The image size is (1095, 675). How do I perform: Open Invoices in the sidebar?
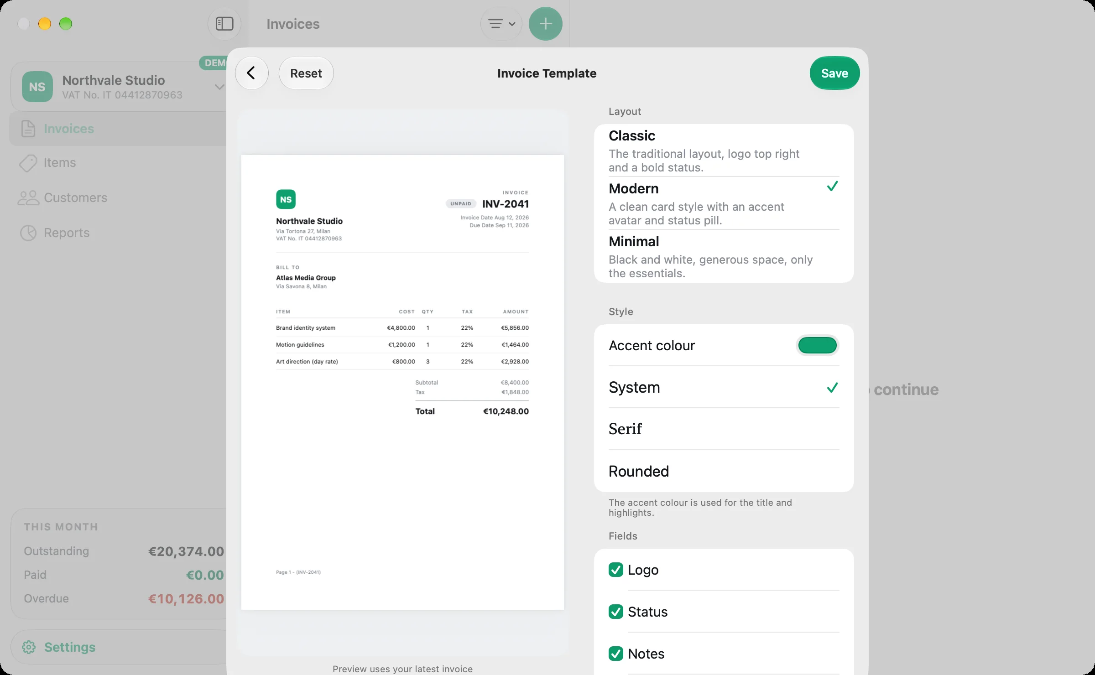pos(118,129)
